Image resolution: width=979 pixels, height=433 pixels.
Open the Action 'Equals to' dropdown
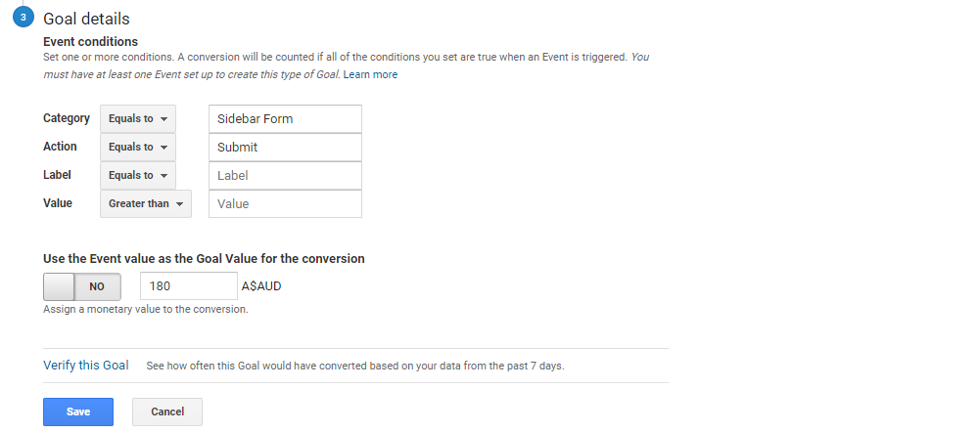[138, 147]
